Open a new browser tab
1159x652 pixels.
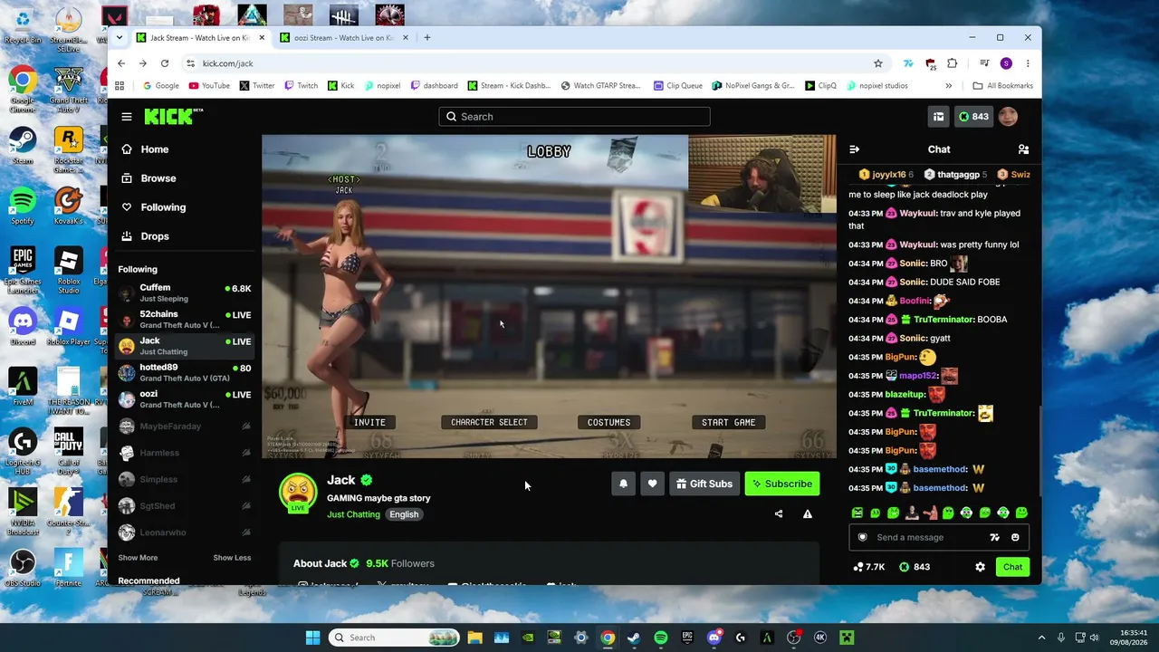427,38
